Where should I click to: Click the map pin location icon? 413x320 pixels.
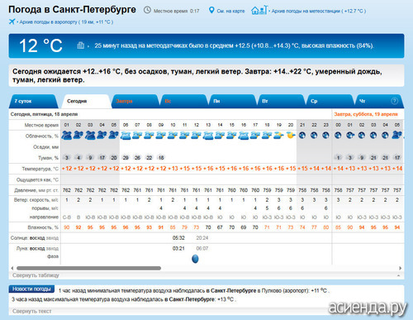coord(211,11)
